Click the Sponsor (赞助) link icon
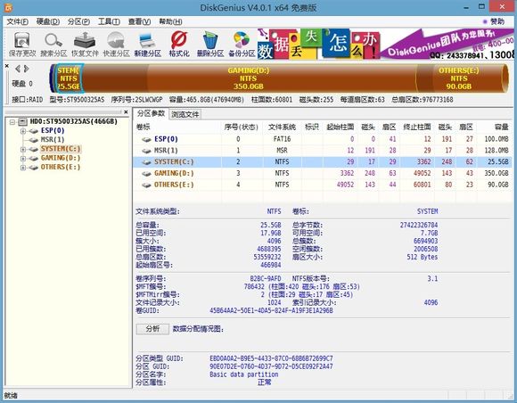517x403 pixels. (485, 21)
